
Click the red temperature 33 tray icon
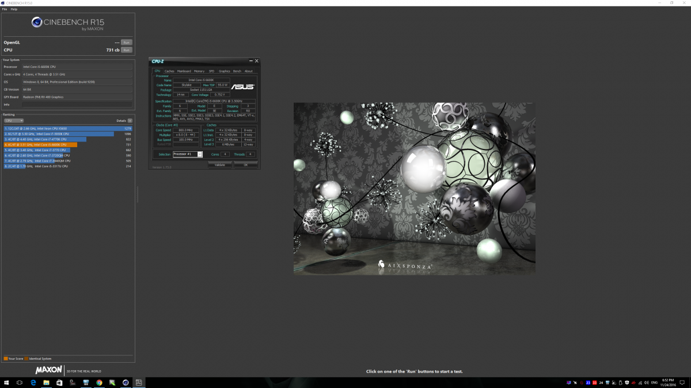[595, 382]
